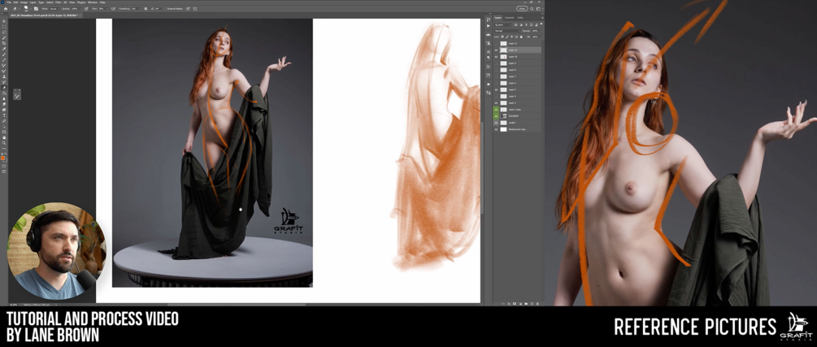This screenshot has height=347, width=817.
Task: Expand the layer Kind filter dropdown
Action: (503, 24)
